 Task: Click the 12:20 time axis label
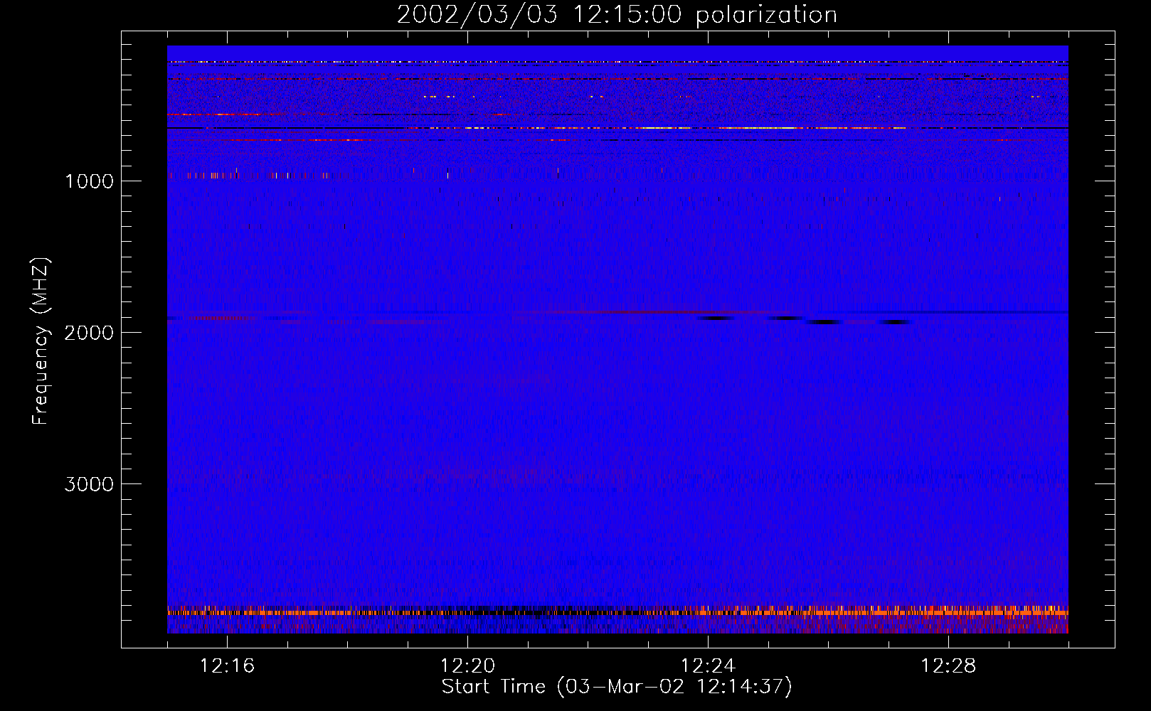[467, 666]
